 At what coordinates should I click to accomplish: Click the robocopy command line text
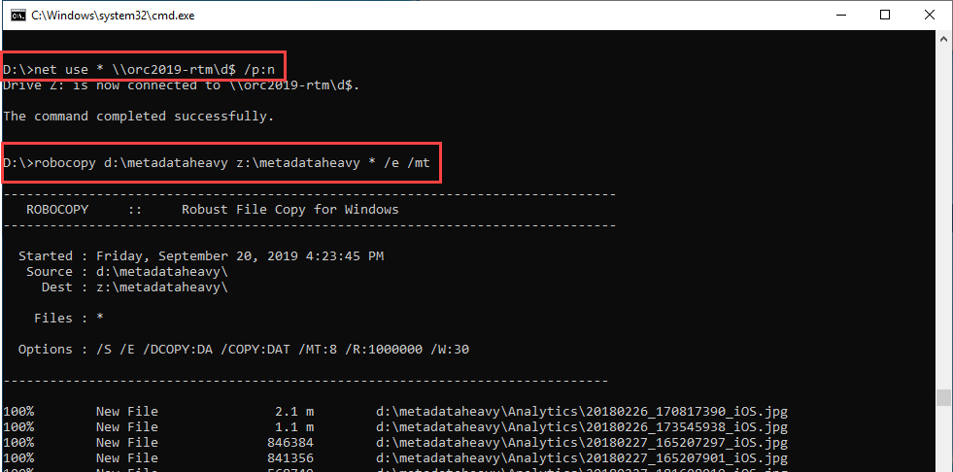coord(217,163)
